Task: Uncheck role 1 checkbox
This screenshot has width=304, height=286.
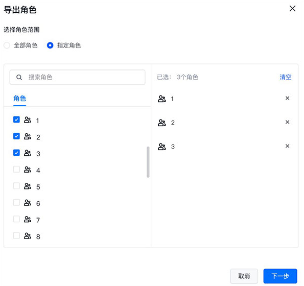Action: 16,120
